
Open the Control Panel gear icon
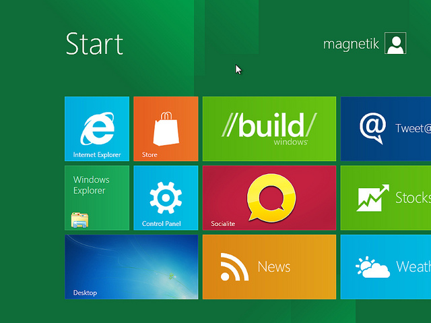[166, 198]
